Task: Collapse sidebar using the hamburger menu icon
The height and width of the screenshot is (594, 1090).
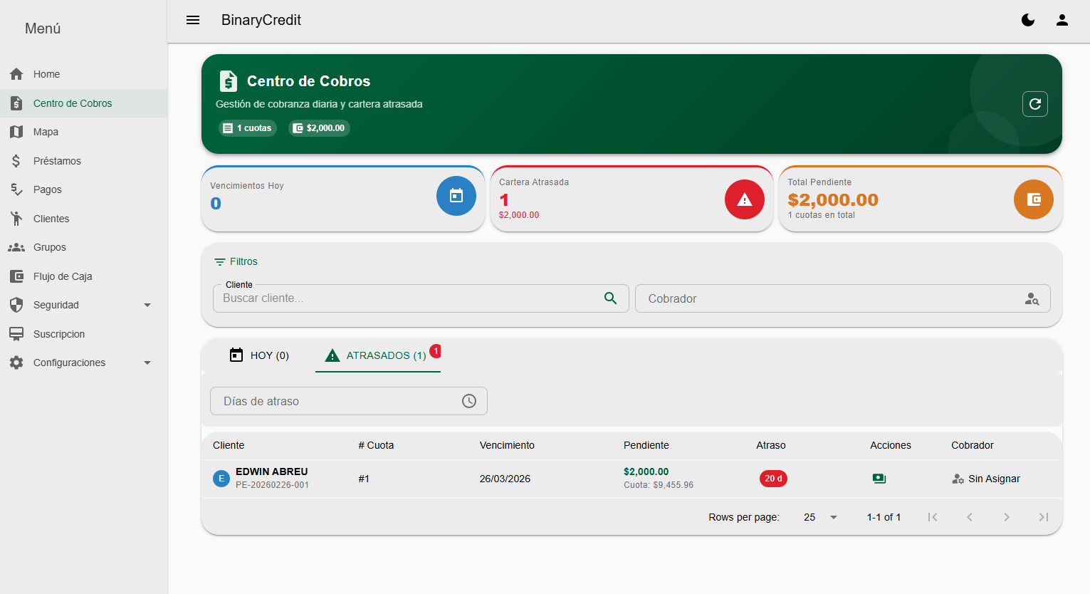Action: click(x=193, y=20)
